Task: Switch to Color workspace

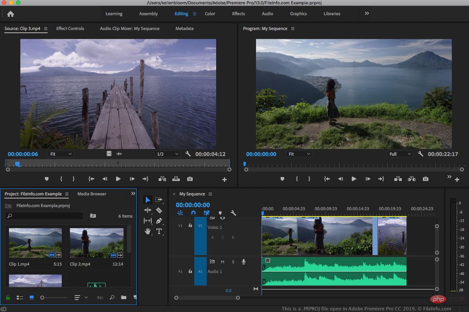Action: (210, 14)
